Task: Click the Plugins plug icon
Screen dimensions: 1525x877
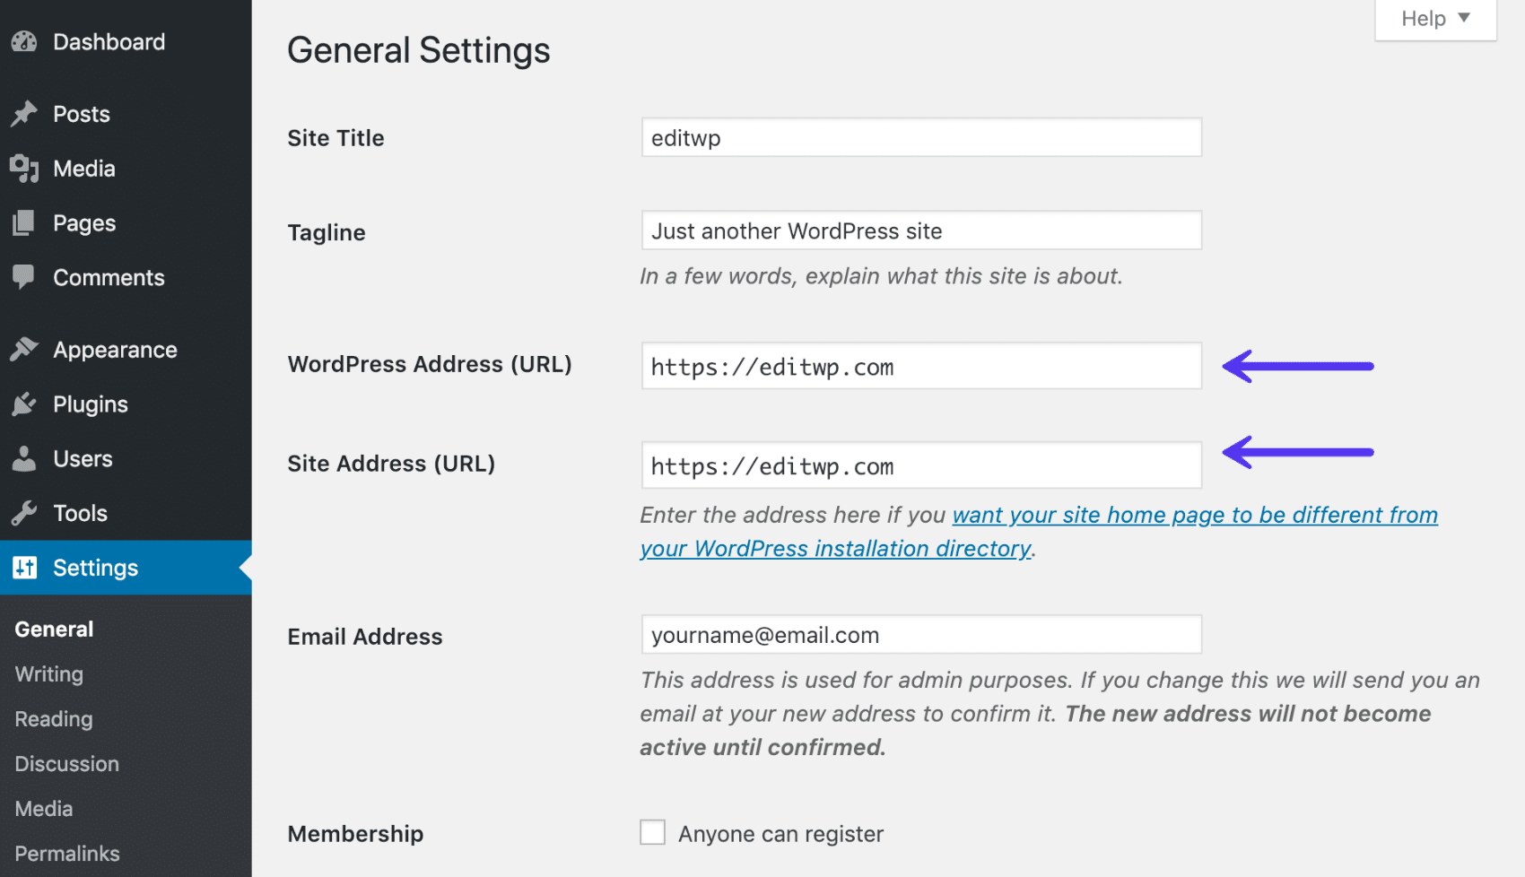Action: tap(24, 404)
